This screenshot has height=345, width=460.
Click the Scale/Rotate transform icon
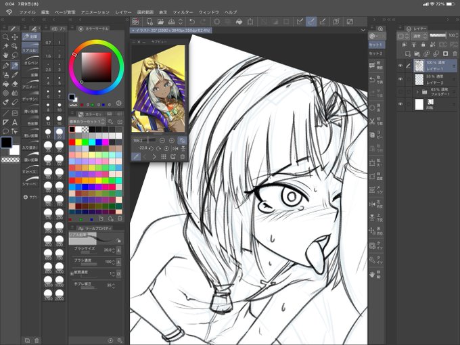click(250, 22)
